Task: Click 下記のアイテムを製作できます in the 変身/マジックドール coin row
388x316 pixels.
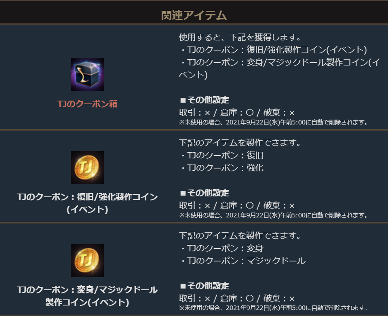Action: point(240,236)
